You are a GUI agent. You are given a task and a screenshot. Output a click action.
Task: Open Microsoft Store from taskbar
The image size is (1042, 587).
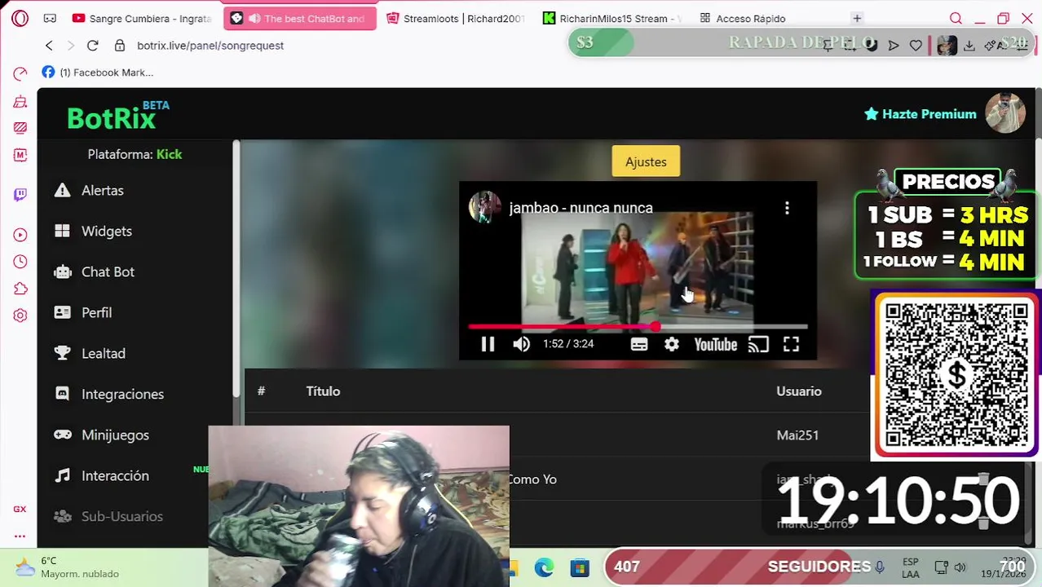point(579,567)
